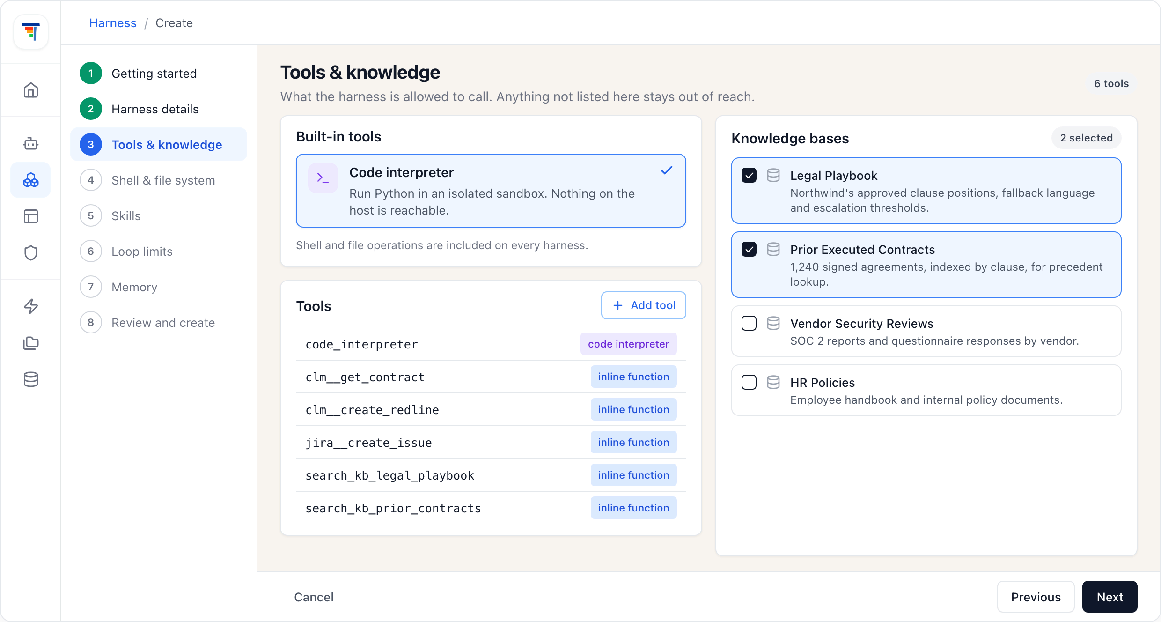This screenshot has height=622, width=1161.
Task: Select step 3 Tools & knowledge
Action: coord(158,144)
